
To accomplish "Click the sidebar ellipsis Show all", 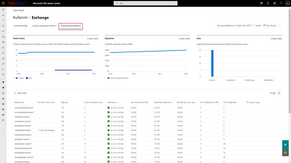I will (3, 128).
